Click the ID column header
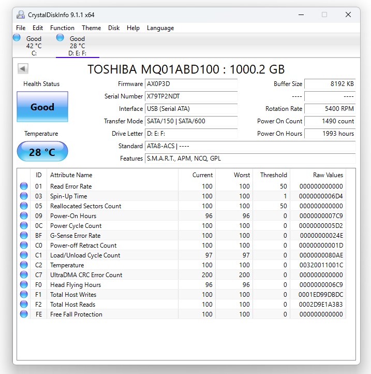 pos(39,175)
